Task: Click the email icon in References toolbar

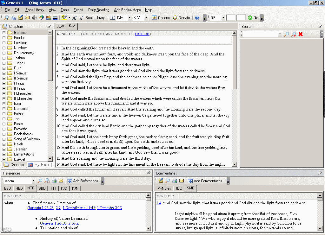Action: pos(61,181)
